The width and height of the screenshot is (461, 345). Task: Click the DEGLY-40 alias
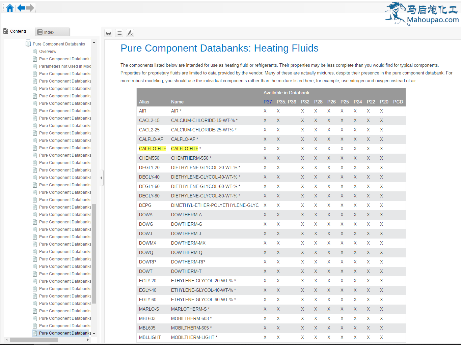(x=149, y=177)
